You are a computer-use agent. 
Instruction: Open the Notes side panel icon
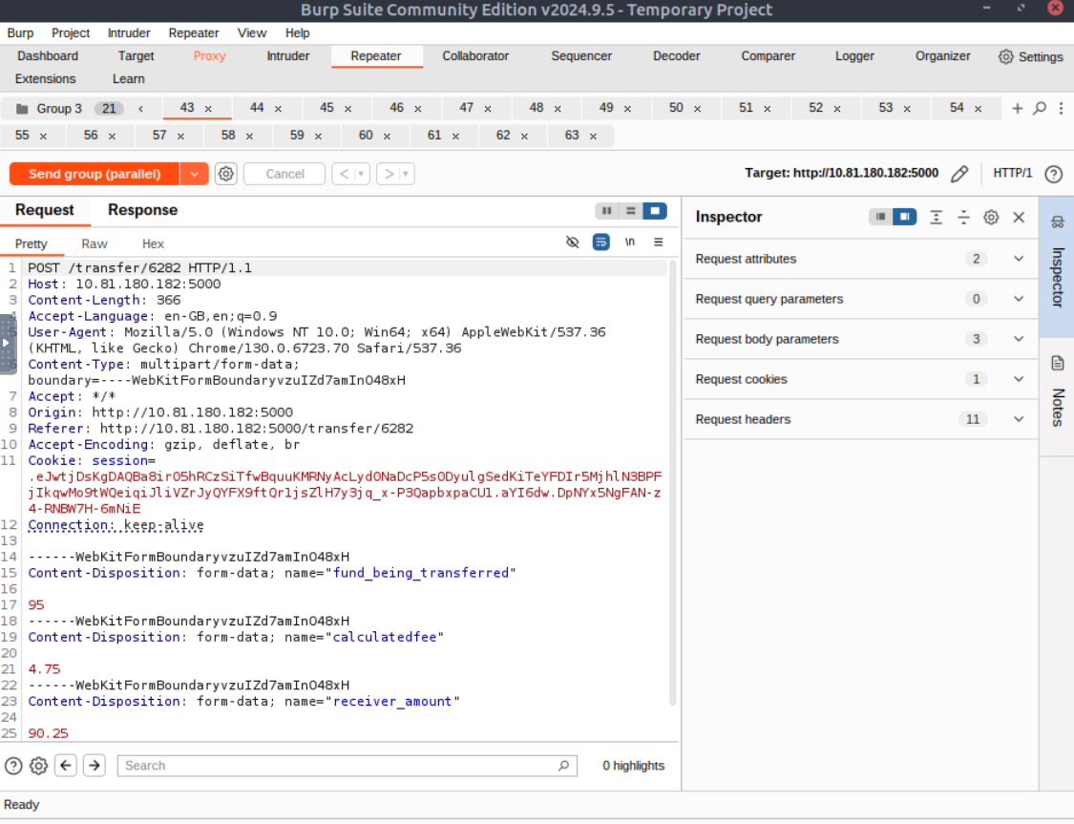tap(1057, 363)
